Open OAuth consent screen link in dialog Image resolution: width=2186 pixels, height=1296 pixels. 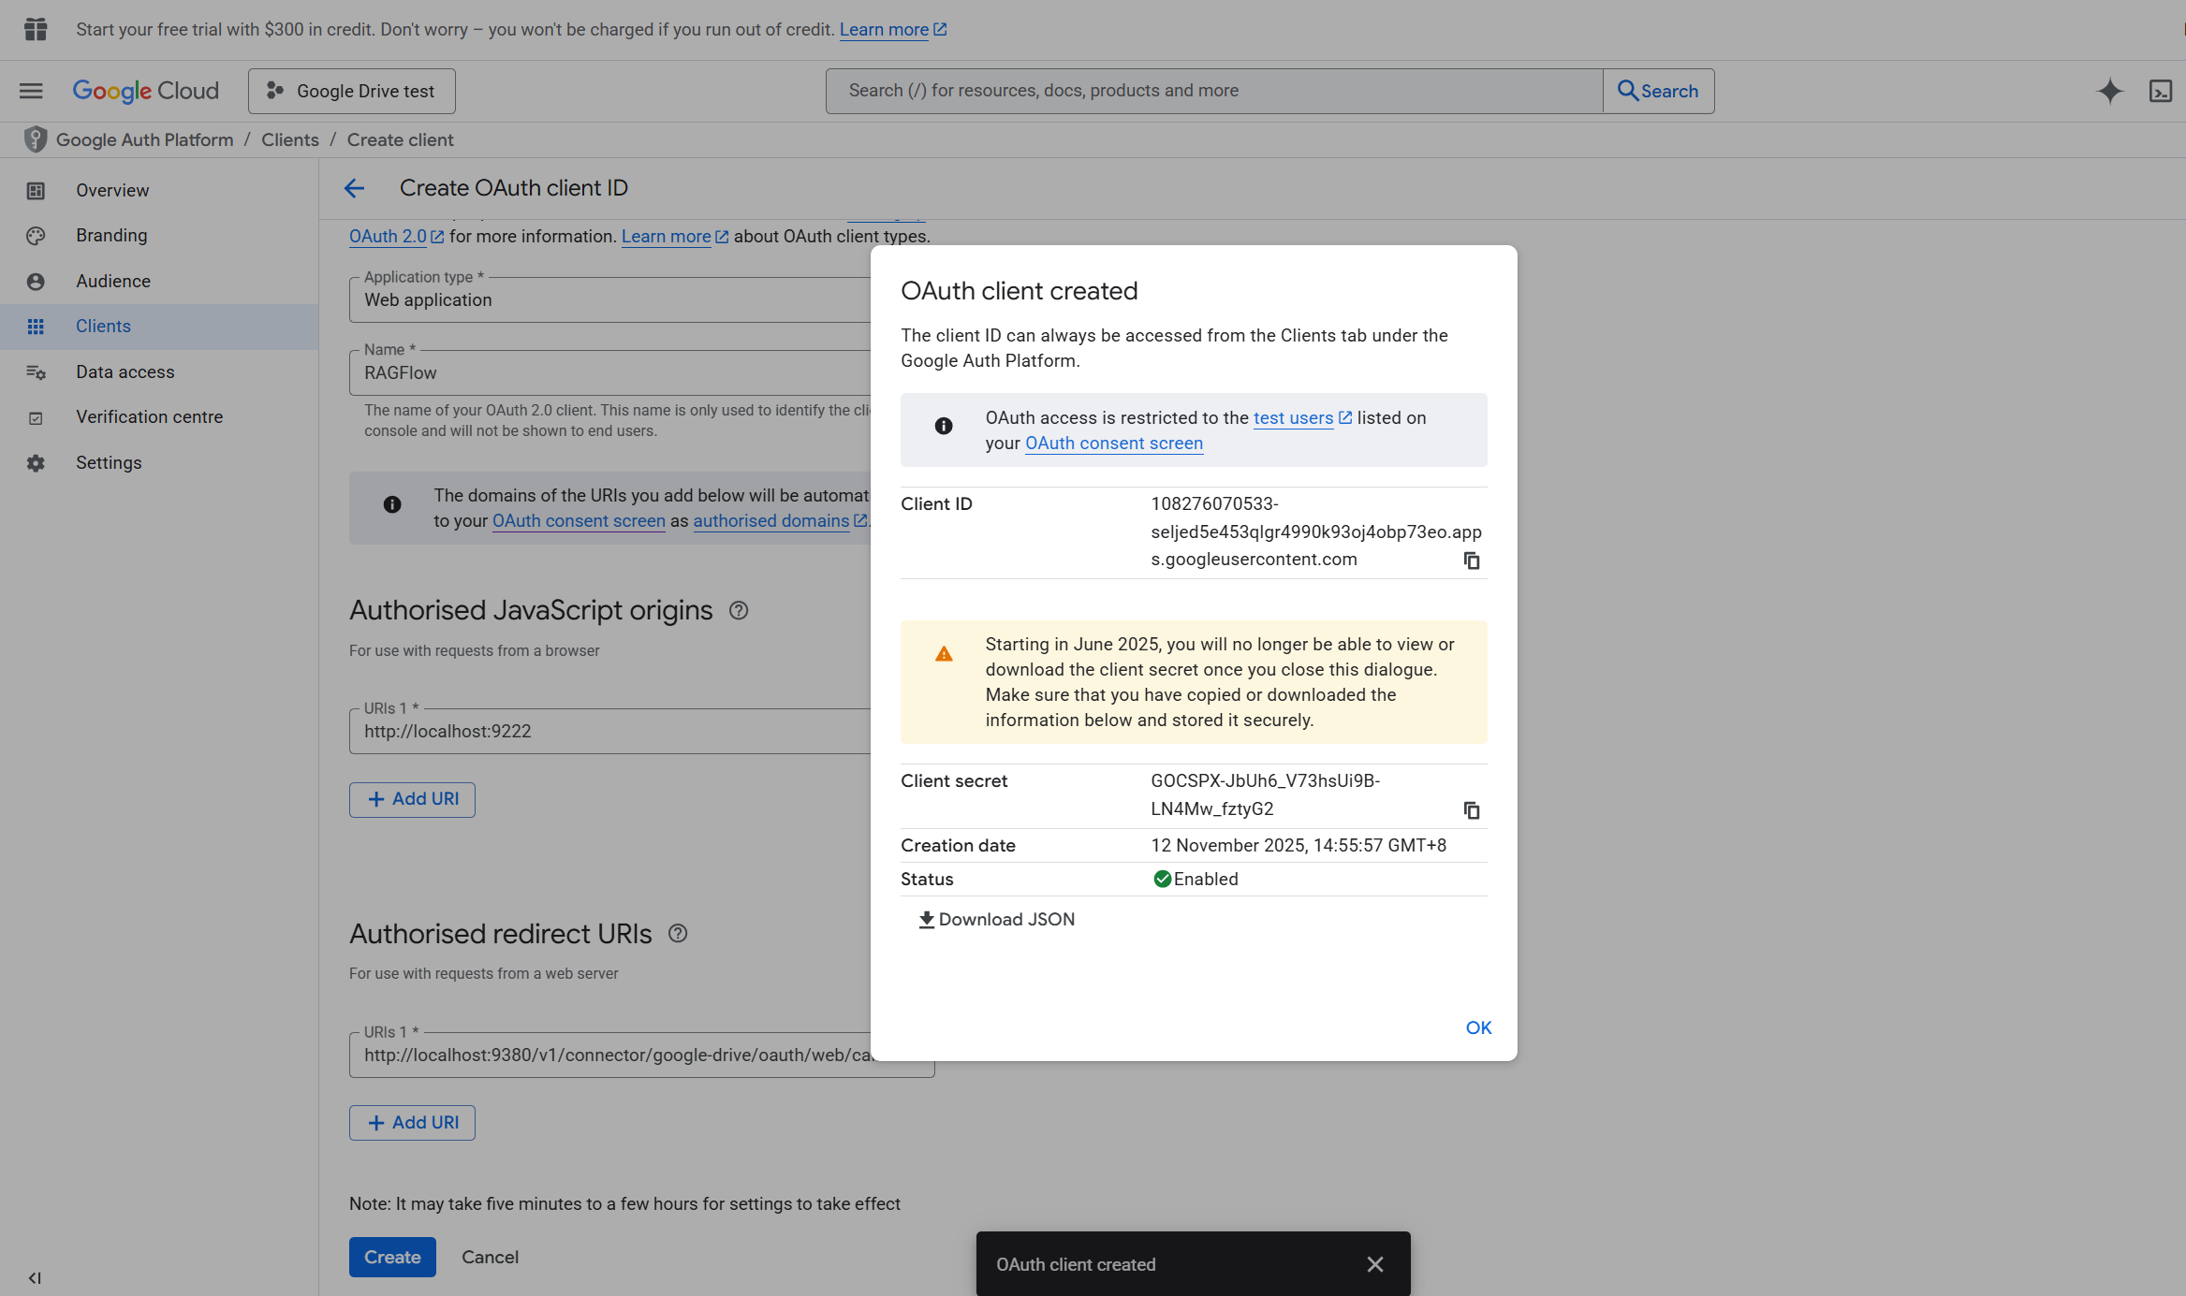(1114, 444)
